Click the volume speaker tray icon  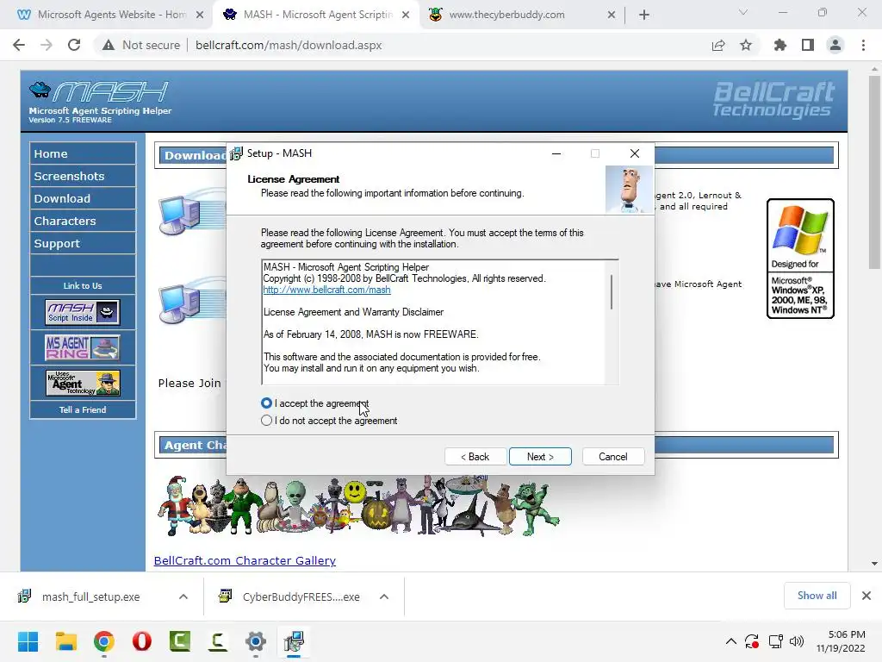tap(797, 641)
